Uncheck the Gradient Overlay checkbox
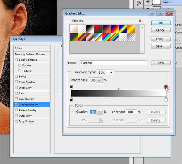Screen dimensions: 182x164 tap(16, 105)
